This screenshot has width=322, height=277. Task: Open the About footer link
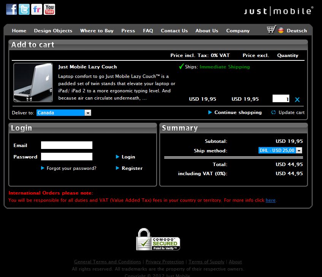235,262
